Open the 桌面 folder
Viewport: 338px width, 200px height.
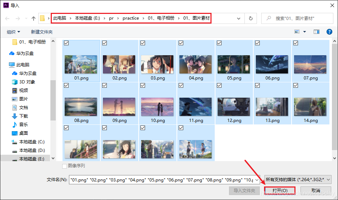coord(20,133)
